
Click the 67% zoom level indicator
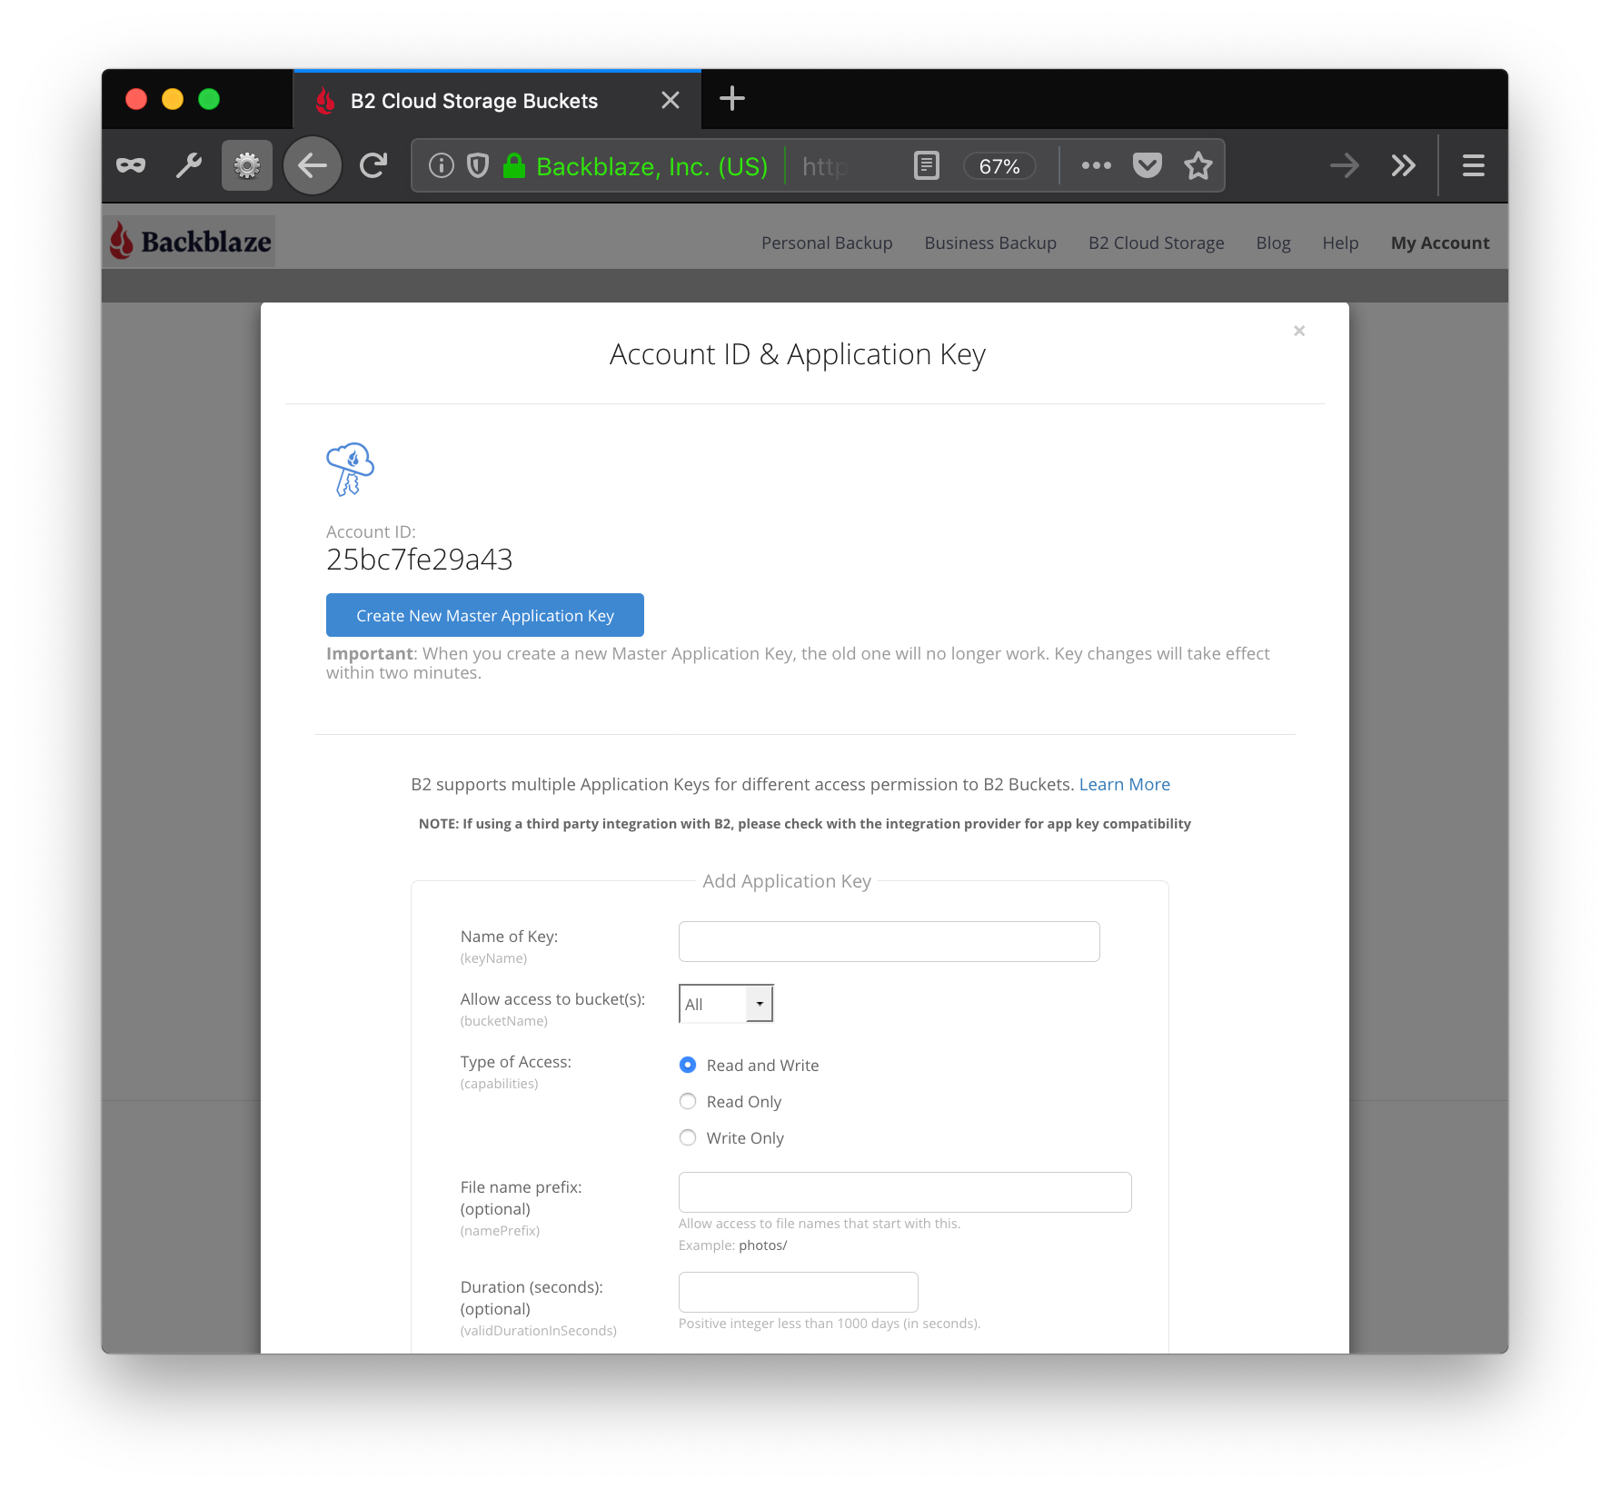tap(999, 166)
